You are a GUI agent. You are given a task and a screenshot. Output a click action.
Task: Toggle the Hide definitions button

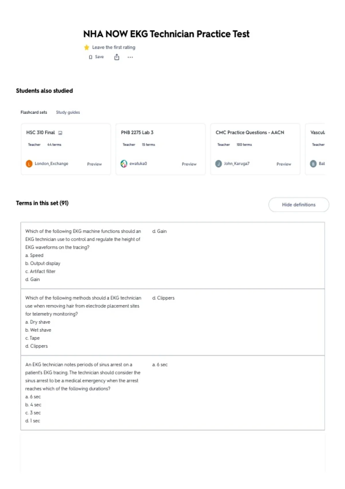click(299, 205)
